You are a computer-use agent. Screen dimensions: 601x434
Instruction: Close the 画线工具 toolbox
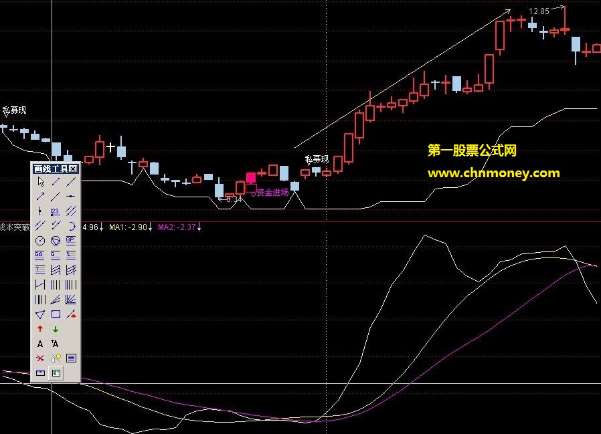pos(74,169)
